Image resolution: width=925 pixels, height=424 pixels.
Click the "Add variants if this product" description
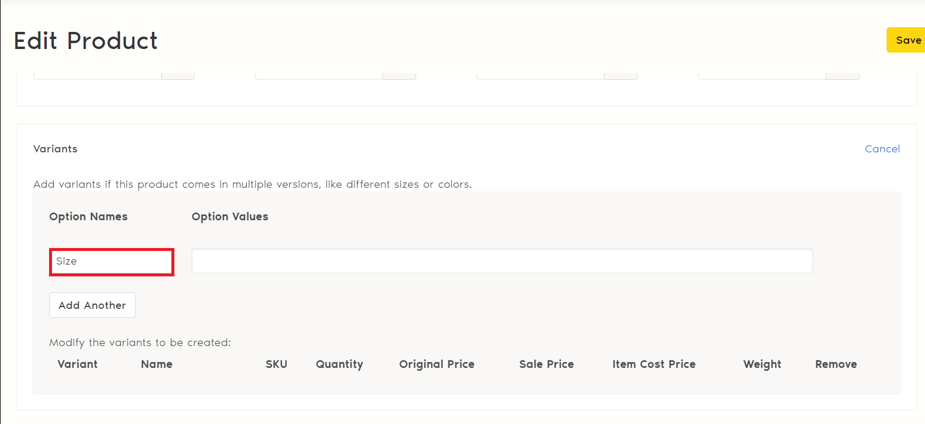click(x=252, y=184)
